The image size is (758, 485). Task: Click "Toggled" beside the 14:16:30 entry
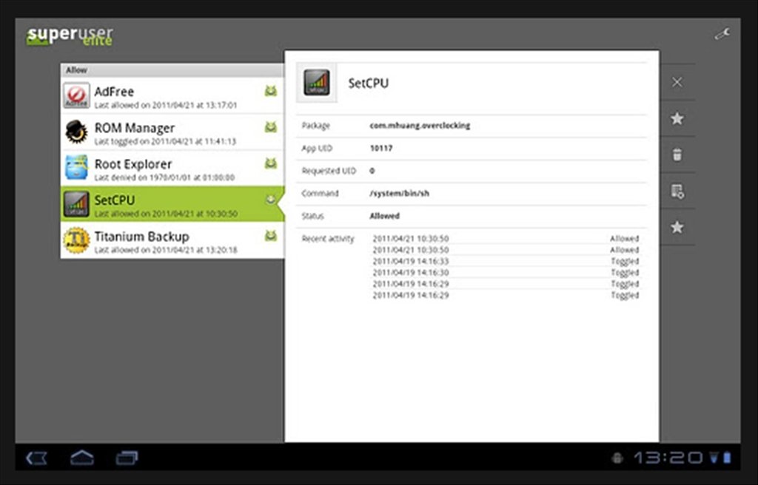pos(625,273)
